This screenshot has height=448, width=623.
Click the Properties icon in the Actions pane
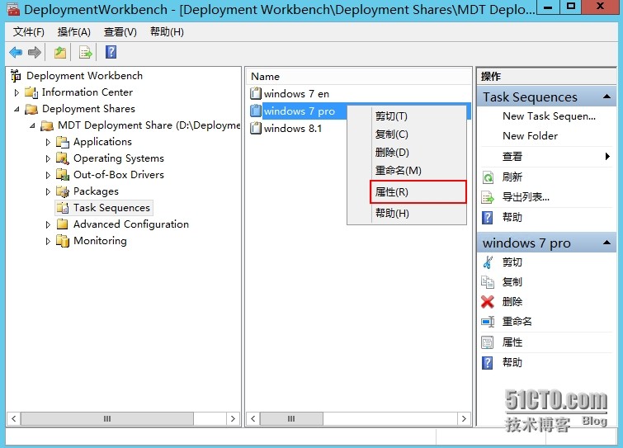click(x=488, y=342)
